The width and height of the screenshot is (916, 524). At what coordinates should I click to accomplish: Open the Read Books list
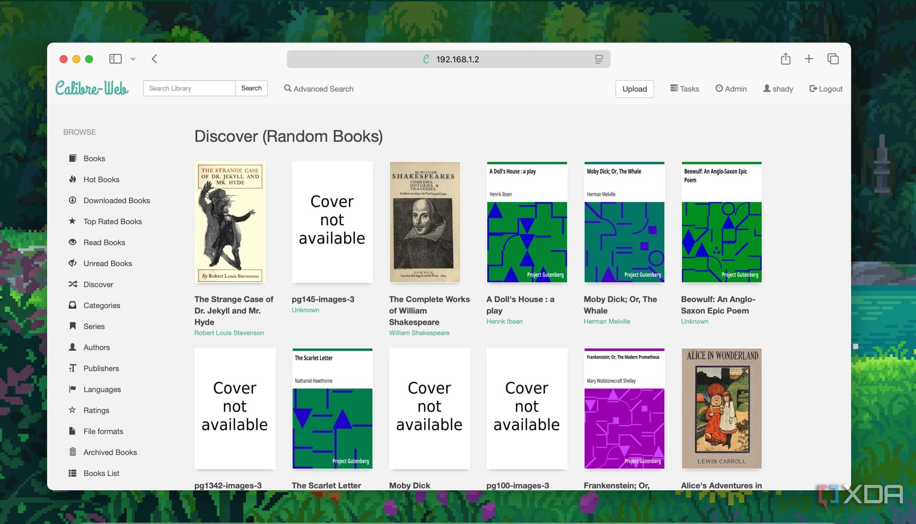click(x=104, y=242)
